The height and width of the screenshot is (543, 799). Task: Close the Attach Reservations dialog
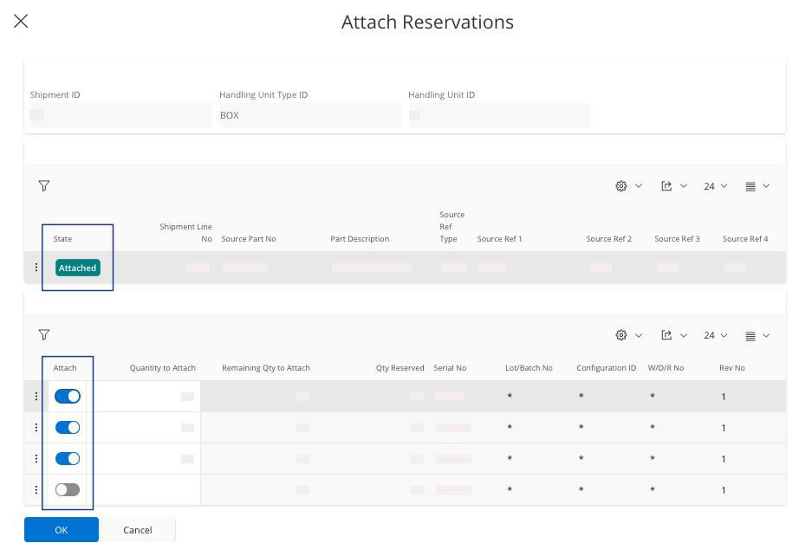click(x=21, y=22)
